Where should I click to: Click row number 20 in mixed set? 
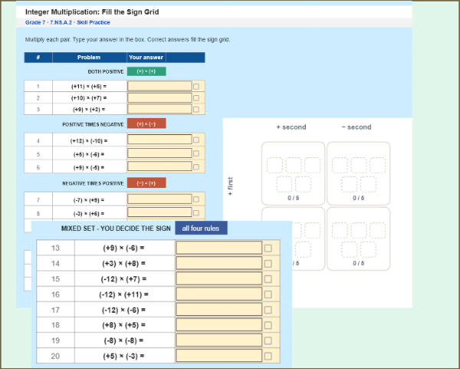pyautogui.click(x=55, y=356)
